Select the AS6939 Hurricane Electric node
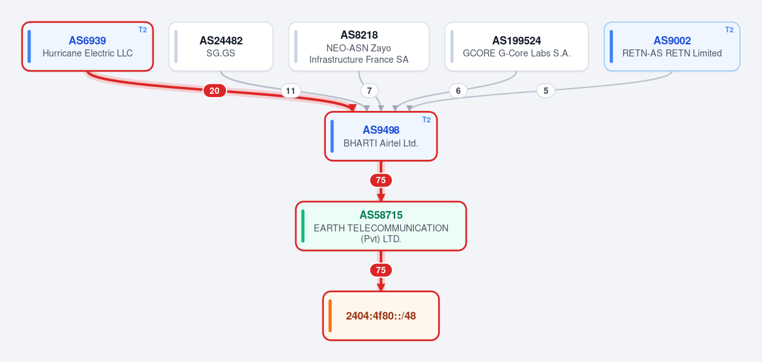The width and height of the screenshot is (762, 362). tap(88, 46)
